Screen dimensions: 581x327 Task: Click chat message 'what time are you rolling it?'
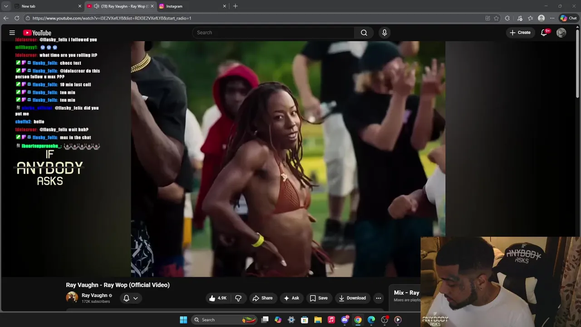(x=68, y=55)
